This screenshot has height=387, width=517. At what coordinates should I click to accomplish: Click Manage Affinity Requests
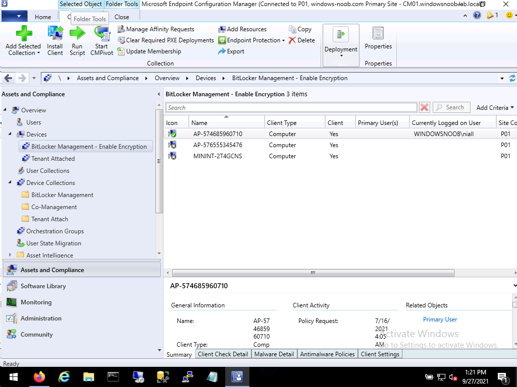pos(157,29)
